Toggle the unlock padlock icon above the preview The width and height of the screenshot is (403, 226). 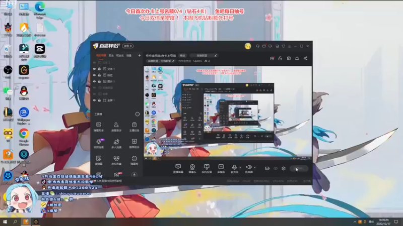(x=280, y=58)
